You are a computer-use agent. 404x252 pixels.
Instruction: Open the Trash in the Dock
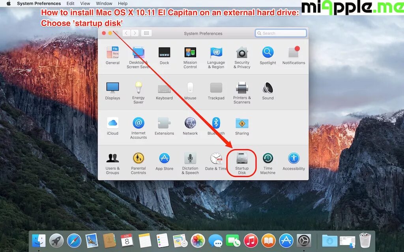coord(365,241)
